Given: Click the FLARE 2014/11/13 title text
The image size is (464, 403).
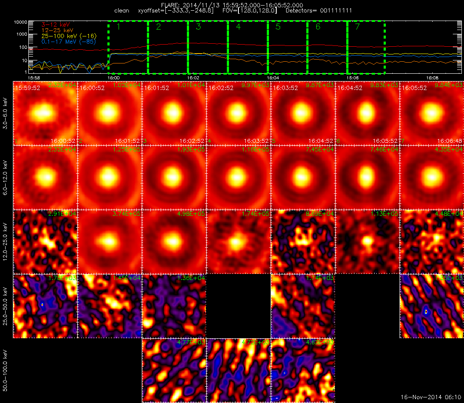Looking at the screenshot, I should 232,5.
